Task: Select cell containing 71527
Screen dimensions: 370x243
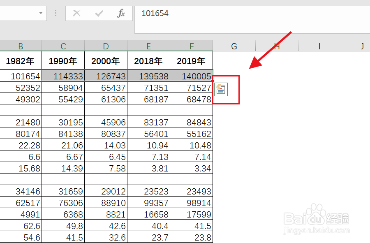Action: point(191,87)
